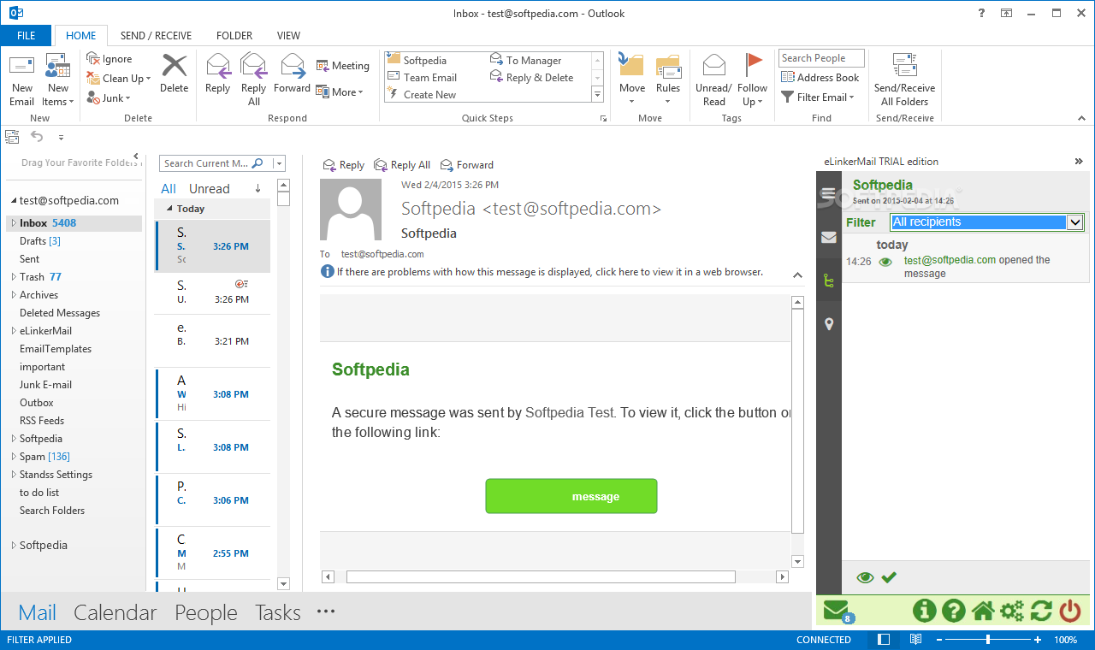This screenshot has width=1095, height=650.
Task: Click the normal view status bar icon
Action: (885, 639)
